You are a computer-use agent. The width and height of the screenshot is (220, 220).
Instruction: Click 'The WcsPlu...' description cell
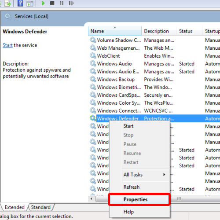[x=159, y=103]
